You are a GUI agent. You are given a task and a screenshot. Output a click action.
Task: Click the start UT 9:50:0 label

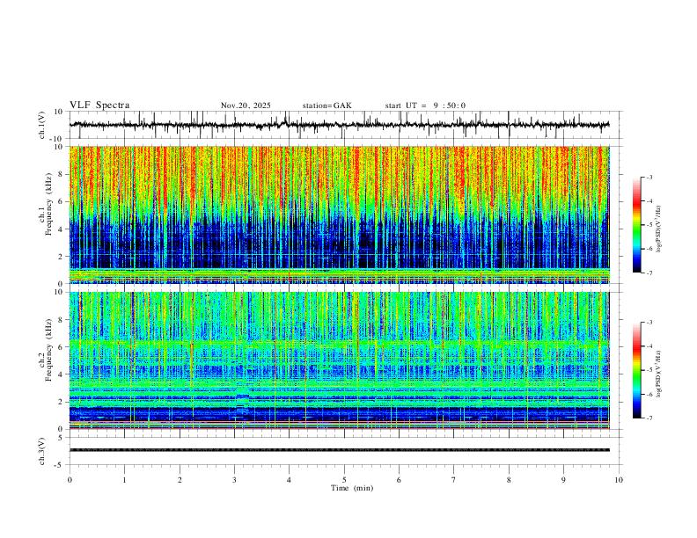[425, 105]
